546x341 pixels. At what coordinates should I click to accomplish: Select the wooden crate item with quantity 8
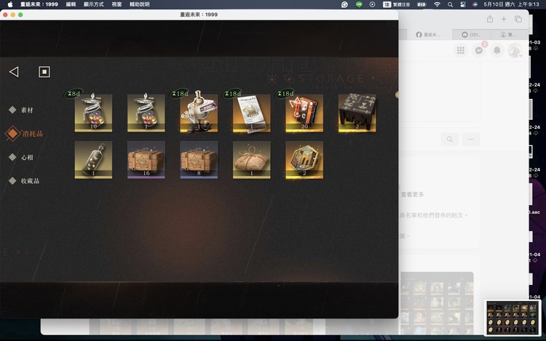pyautogui.click(x=199, y=160)
